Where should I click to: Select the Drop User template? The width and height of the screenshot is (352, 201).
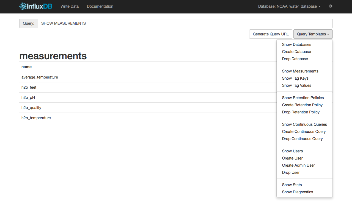pos(291,172)
